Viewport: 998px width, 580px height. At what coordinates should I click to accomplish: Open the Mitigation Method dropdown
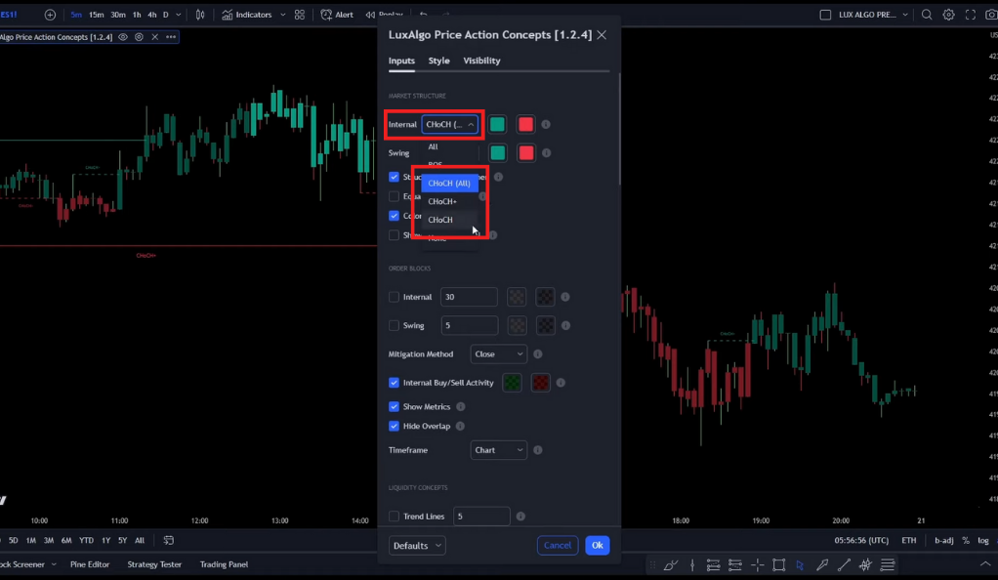coord(498,354)
